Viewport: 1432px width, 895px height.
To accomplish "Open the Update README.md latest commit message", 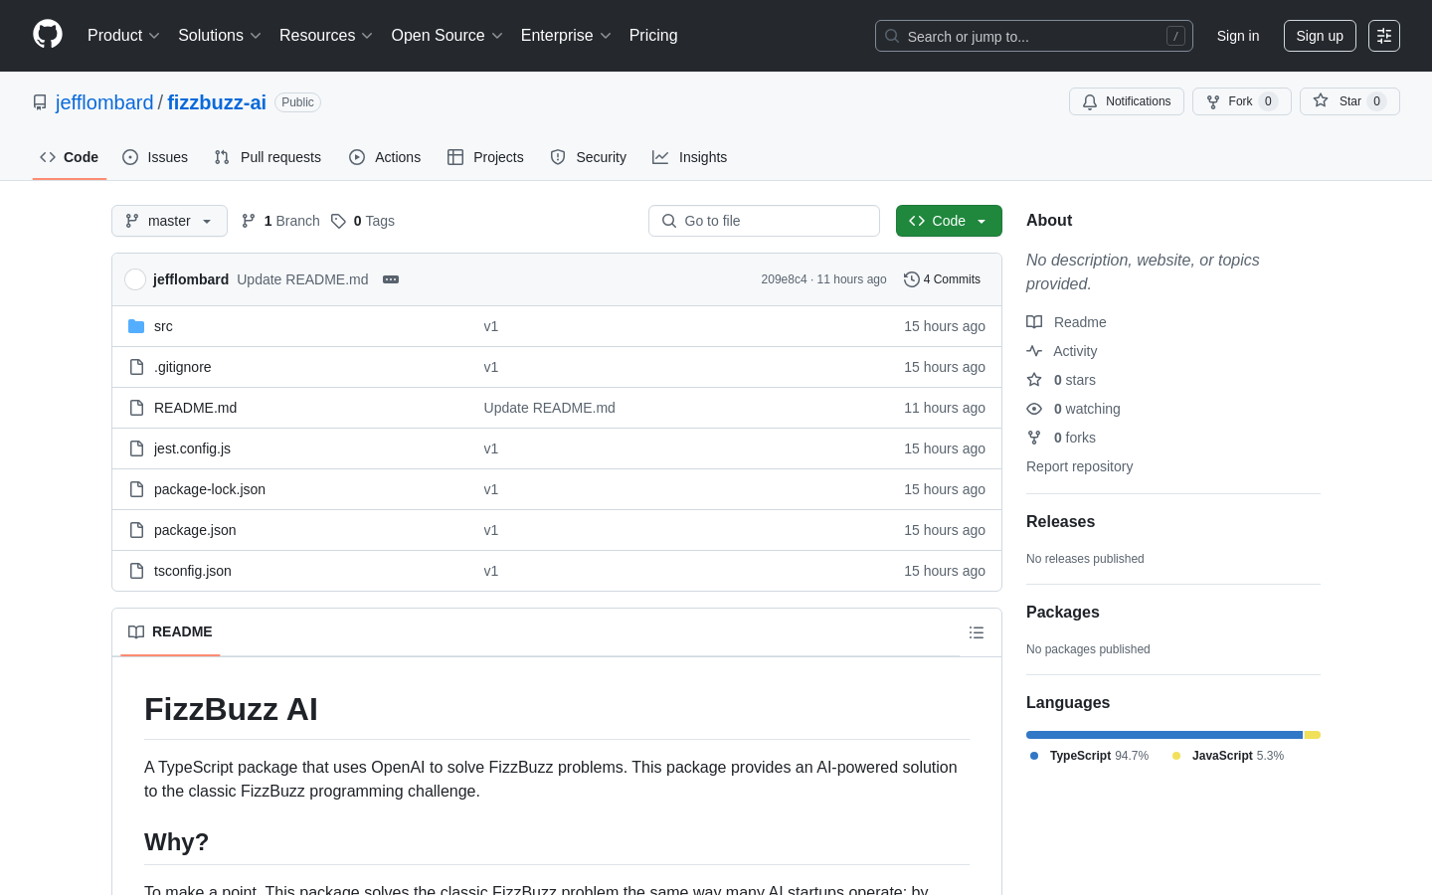I will [302, 279].
